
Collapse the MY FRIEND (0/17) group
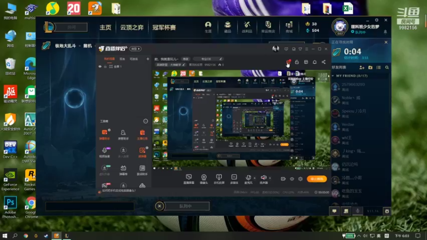pyautogui.click(x=333, y=76)
